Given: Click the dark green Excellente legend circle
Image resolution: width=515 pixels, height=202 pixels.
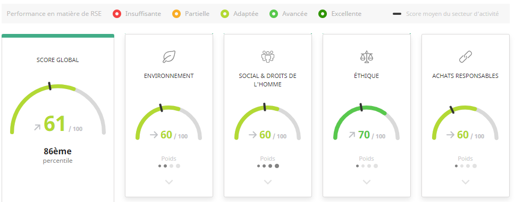Looking at the screenshot, I should pyautogui.click(x=323, y=14).
